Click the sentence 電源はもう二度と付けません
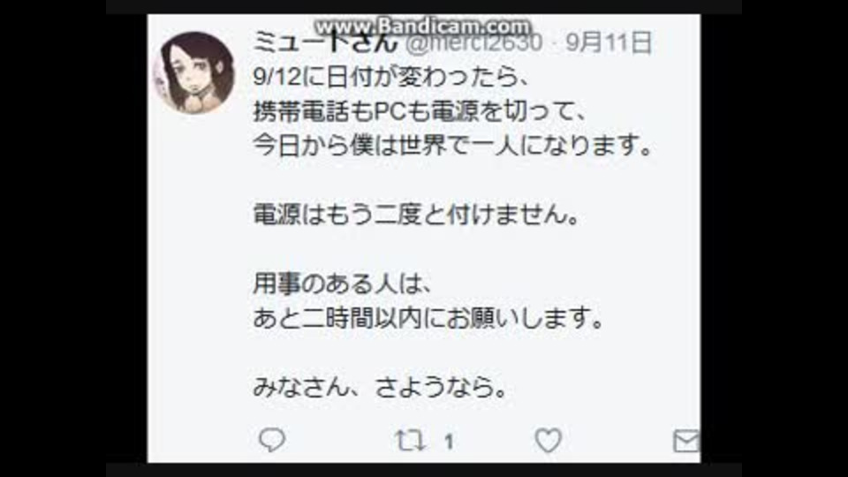 tap(417, 215)
